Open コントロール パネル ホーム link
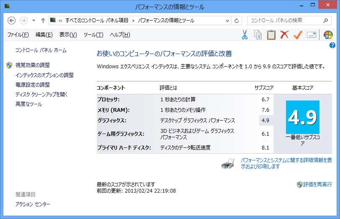This screenshot has width=340, height=219. [x=41, y=50]
